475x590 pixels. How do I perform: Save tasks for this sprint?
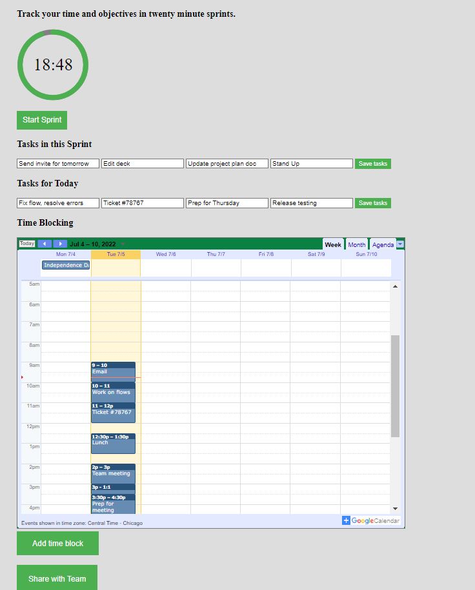pyautogui.click(x=372, y=164)
